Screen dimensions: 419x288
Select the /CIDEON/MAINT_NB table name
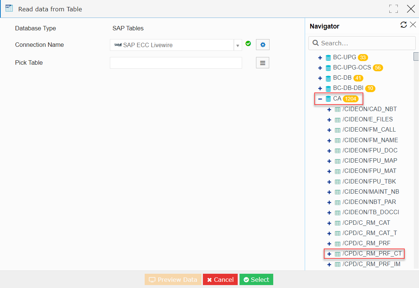(x=371, y=192)
